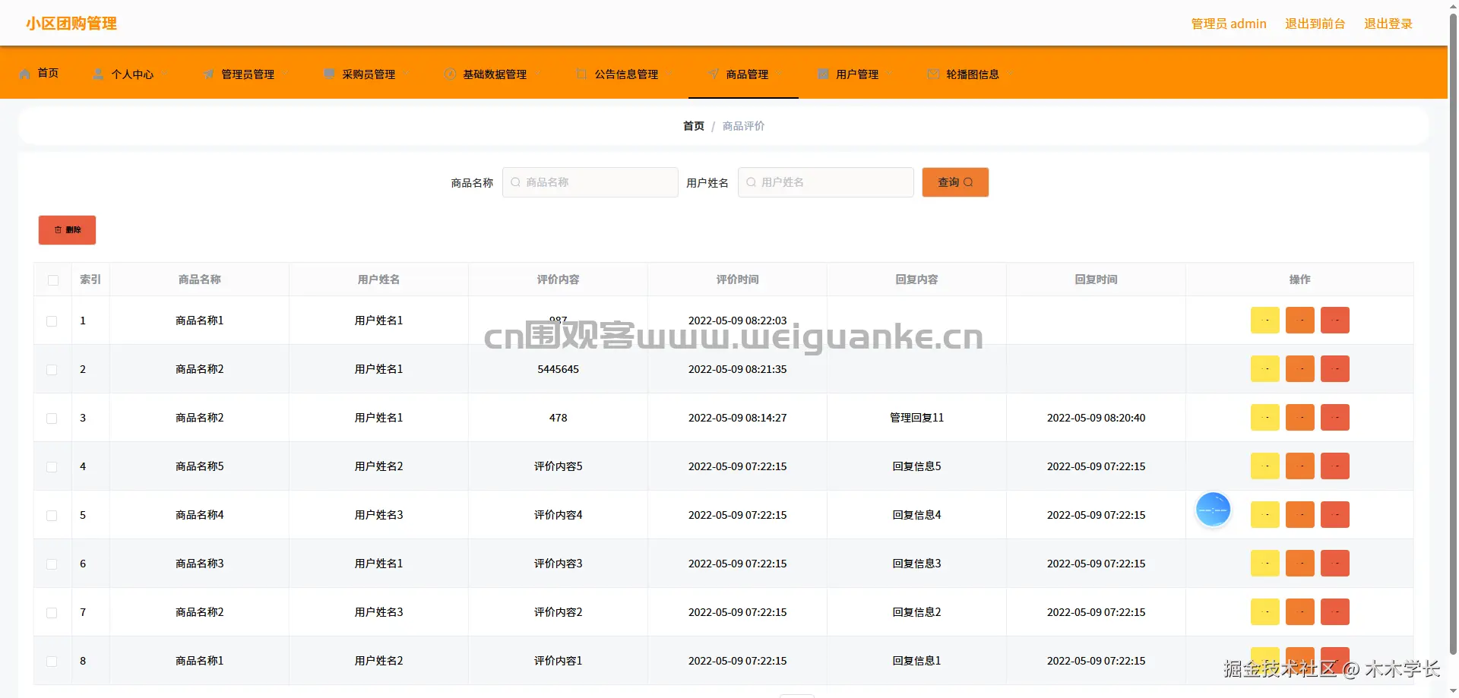Check the box for row 2
This screenshot has height=698, width=1459.
click(x=52, y=370)
